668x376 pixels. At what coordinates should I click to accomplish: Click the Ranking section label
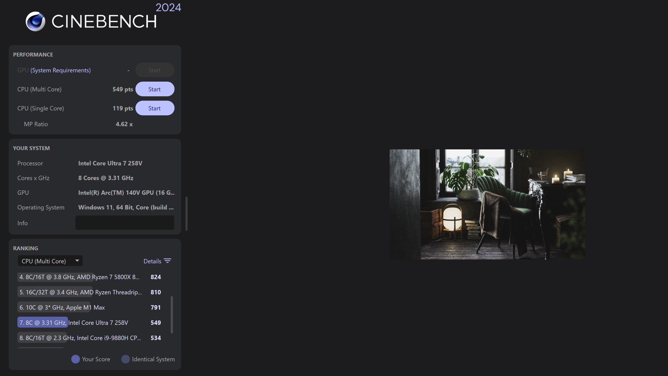pos(25,248)
